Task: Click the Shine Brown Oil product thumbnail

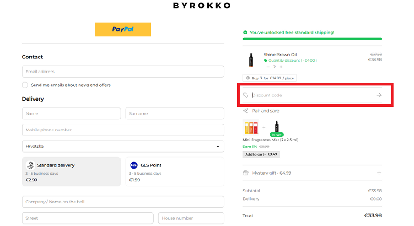Action: click(251, 60)
